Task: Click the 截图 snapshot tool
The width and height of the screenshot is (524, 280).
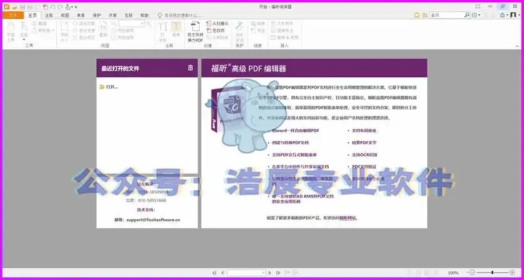Action: click(x=40, y=24)
